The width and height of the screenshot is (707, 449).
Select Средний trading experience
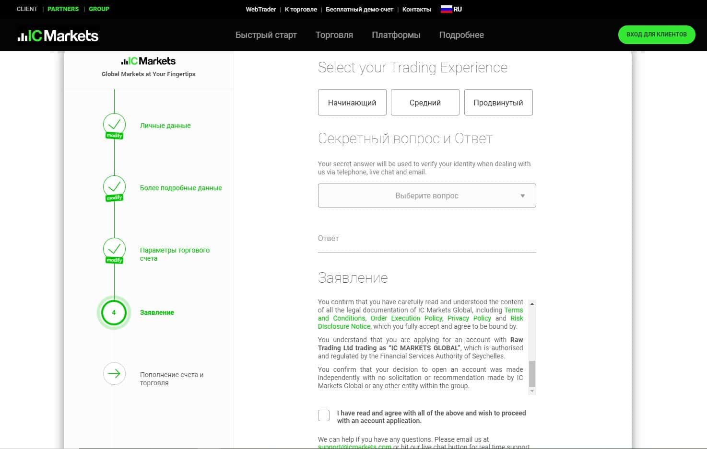(x=425, y=102)
